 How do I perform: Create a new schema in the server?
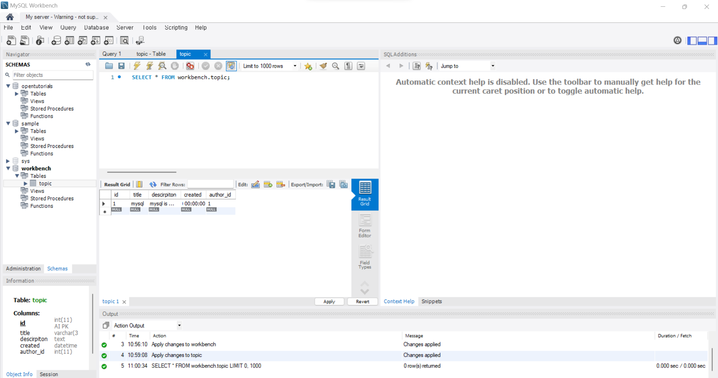click(56, 40)
